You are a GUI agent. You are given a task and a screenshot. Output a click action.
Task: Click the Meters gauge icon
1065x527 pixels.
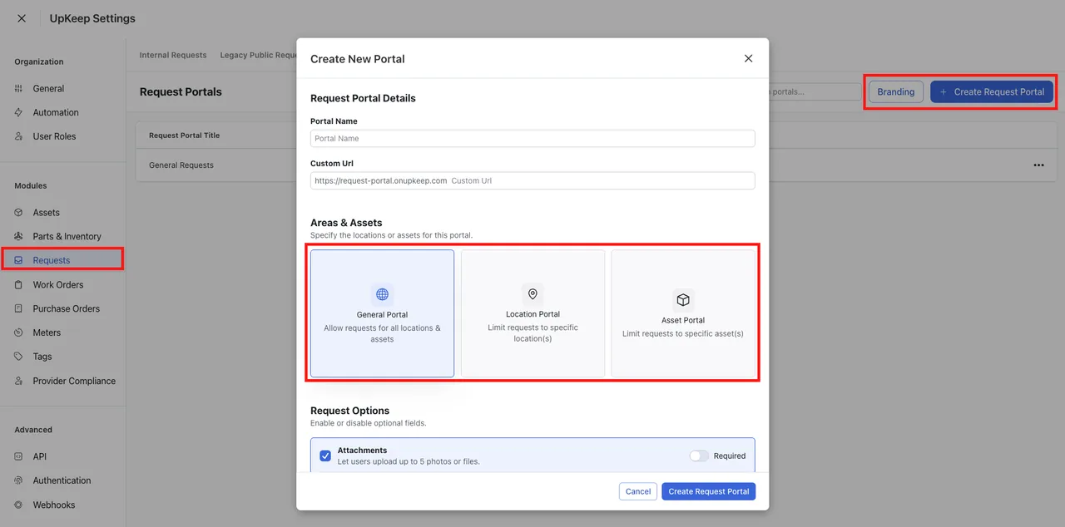click(19, 332)
